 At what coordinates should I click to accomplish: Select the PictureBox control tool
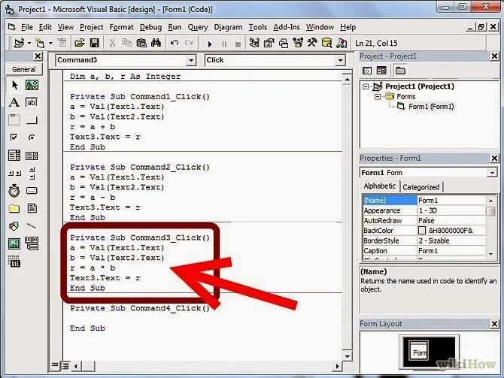point(32,85)
